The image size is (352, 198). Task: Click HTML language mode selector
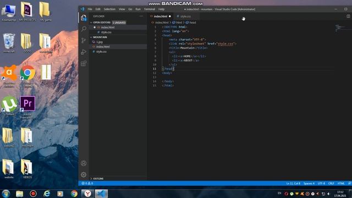[341, 183]
